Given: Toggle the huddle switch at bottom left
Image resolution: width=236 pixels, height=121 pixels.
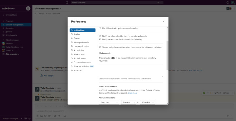Looking at the screenshot, I should 27,118.
